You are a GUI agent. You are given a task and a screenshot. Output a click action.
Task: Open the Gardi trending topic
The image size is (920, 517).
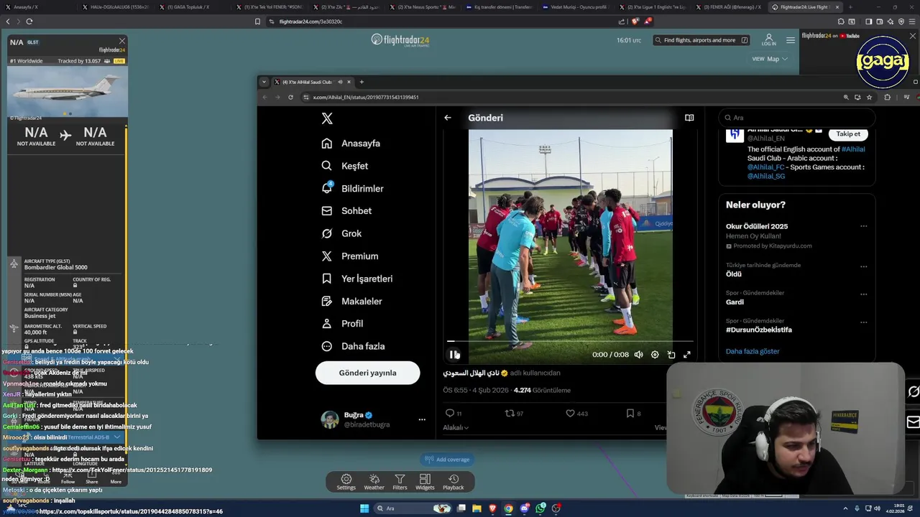pos(735,302)
